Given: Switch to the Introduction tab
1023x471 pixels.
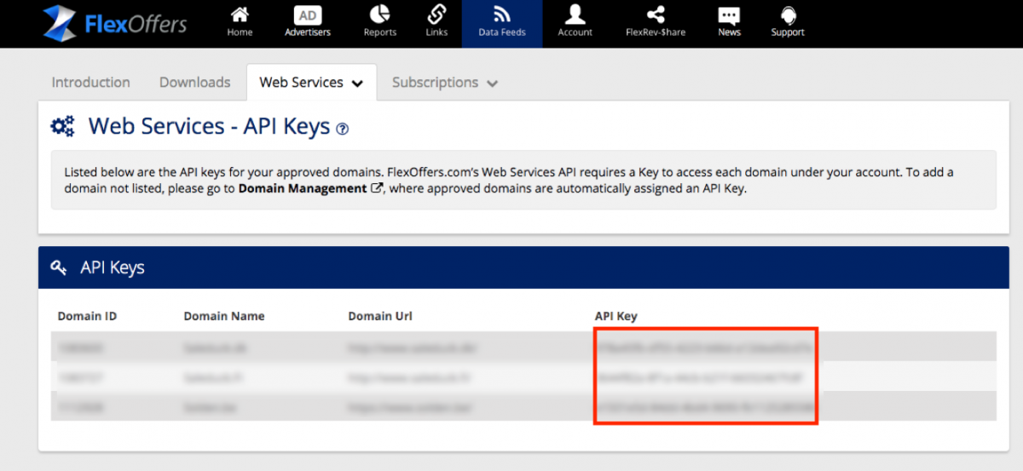Looking at the screenshot, I should point(90,83).
